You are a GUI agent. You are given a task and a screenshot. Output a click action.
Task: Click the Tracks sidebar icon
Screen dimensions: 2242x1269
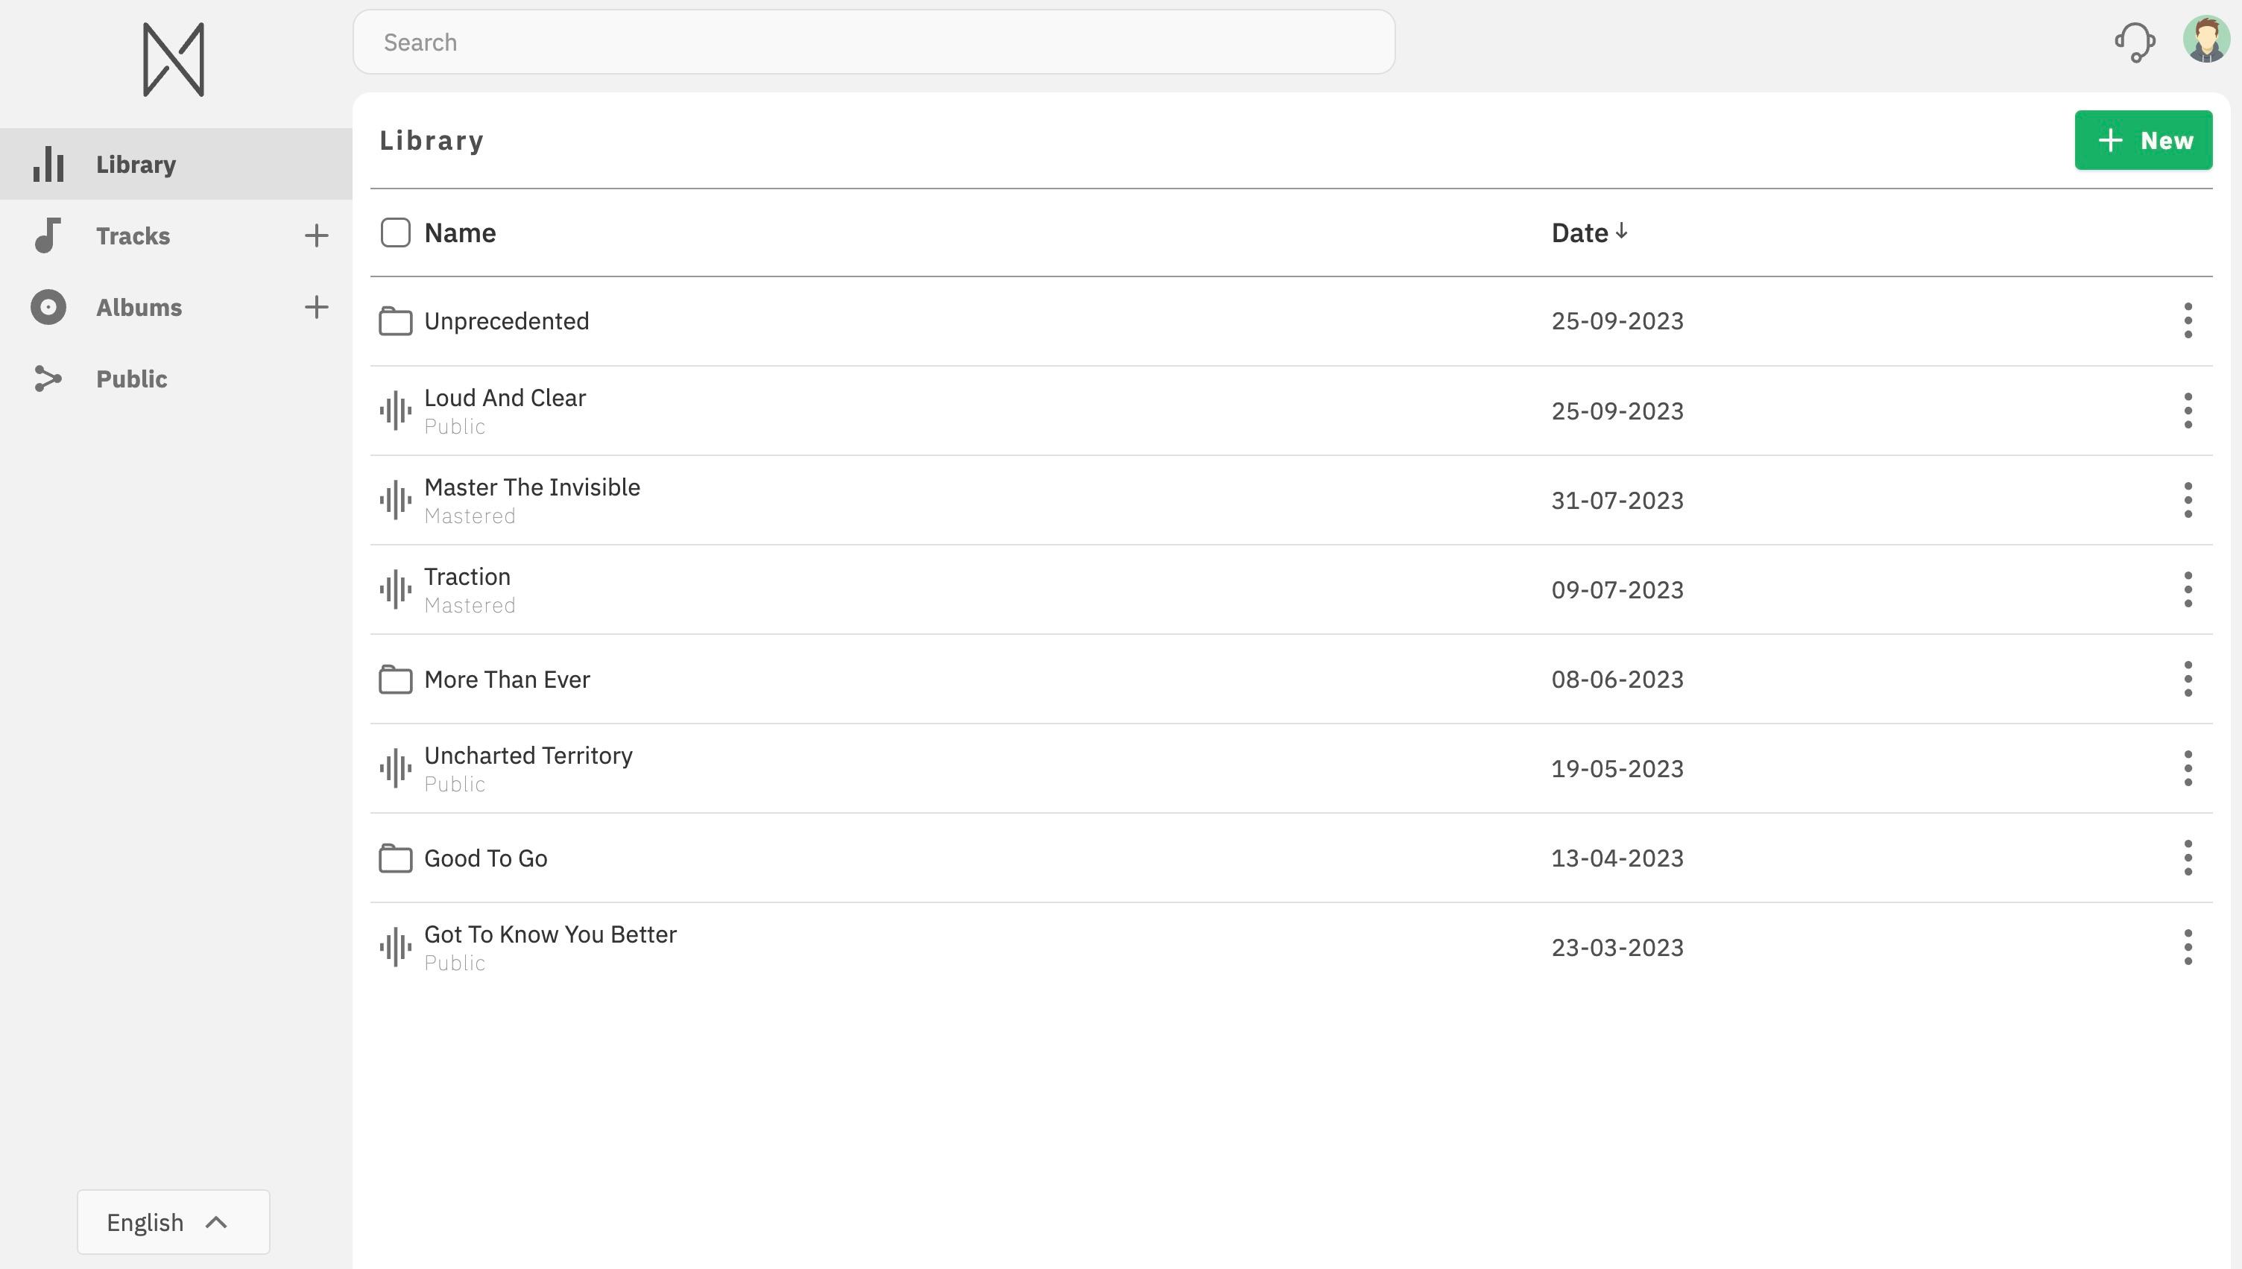tap(46, 234)
